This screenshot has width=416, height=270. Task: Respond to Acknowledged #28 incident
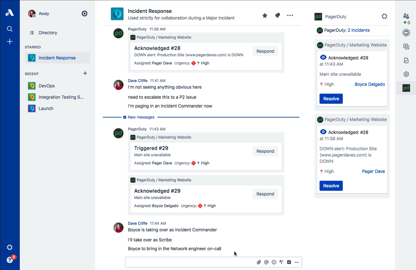point(265,51)
